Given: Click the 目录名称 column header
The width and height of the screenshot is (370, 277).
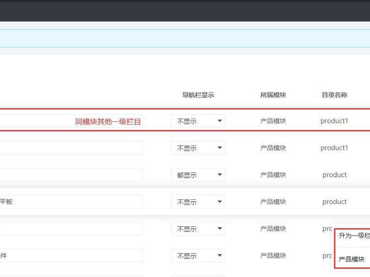Looking at the screenshot, I should tap(334, 95).
